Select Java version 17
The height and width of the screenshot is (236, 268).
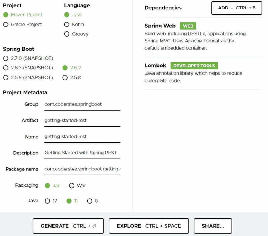(47, 201)
